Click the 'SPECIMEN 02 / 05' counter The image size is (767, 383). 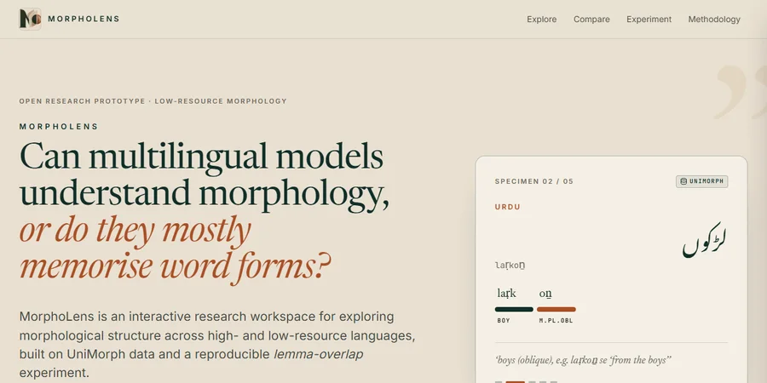pos(533,181)
